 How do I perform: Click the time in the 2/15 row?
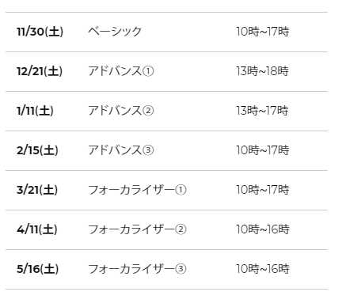click(263, 150)
